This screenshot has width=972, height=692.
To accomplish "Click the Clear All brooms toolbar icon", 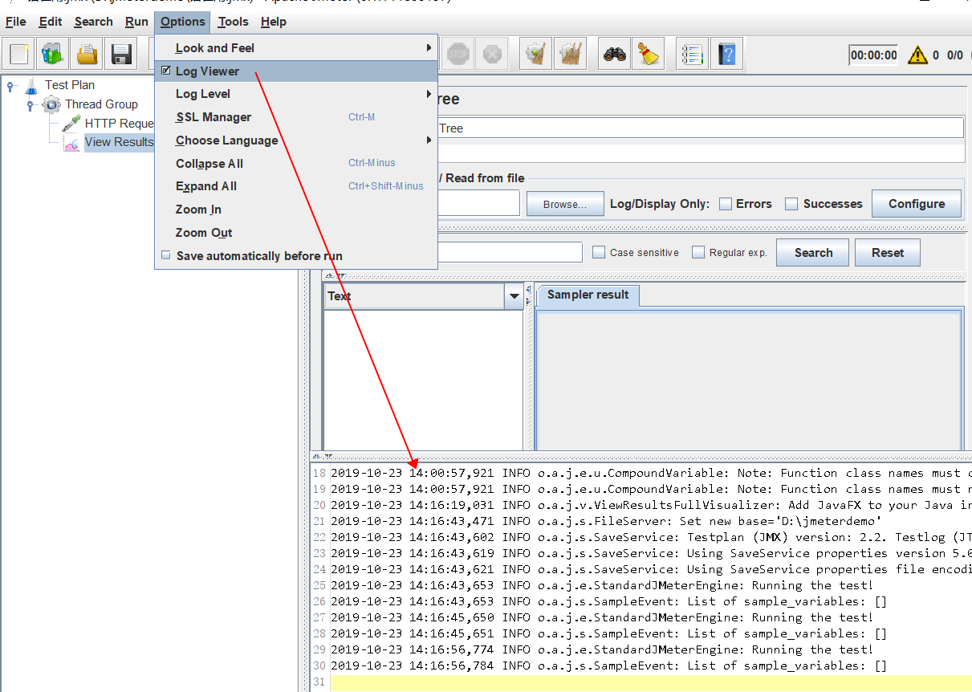I will tap(571, 55).
